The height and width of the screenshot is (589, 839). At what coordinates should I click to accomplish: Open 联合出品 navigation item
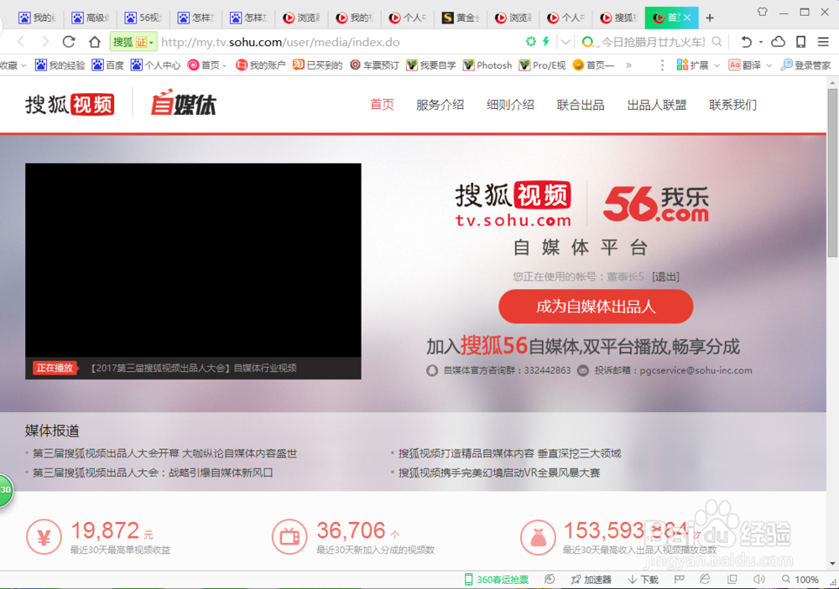[581, 105]
